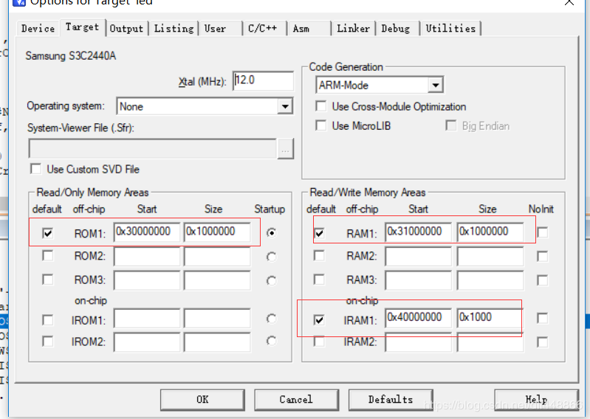The height and width of the screenshot is (419, 590).
Task: Open the Debug tab
Action: tap(398, 29)
